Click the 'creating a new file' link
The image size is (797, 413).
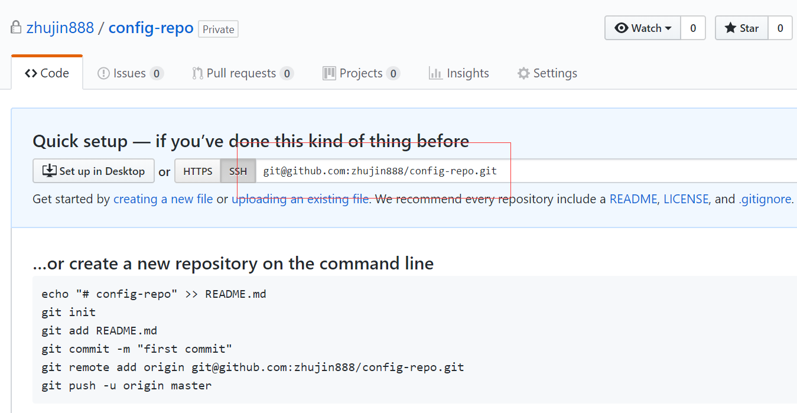(163, 199)
